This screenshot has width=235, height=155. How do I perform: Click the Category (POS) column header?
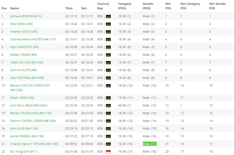pyautogui.click(x=125, y=6)
